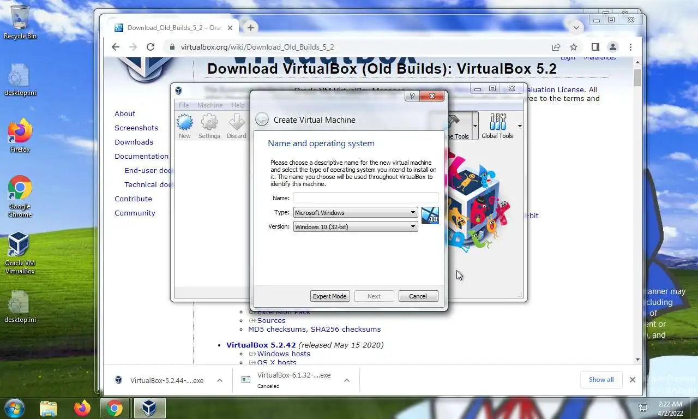The width and height of the screenshot is (698, 419).
Task: Select the upper desktop.ini file icon
Action: pos(20,80)
